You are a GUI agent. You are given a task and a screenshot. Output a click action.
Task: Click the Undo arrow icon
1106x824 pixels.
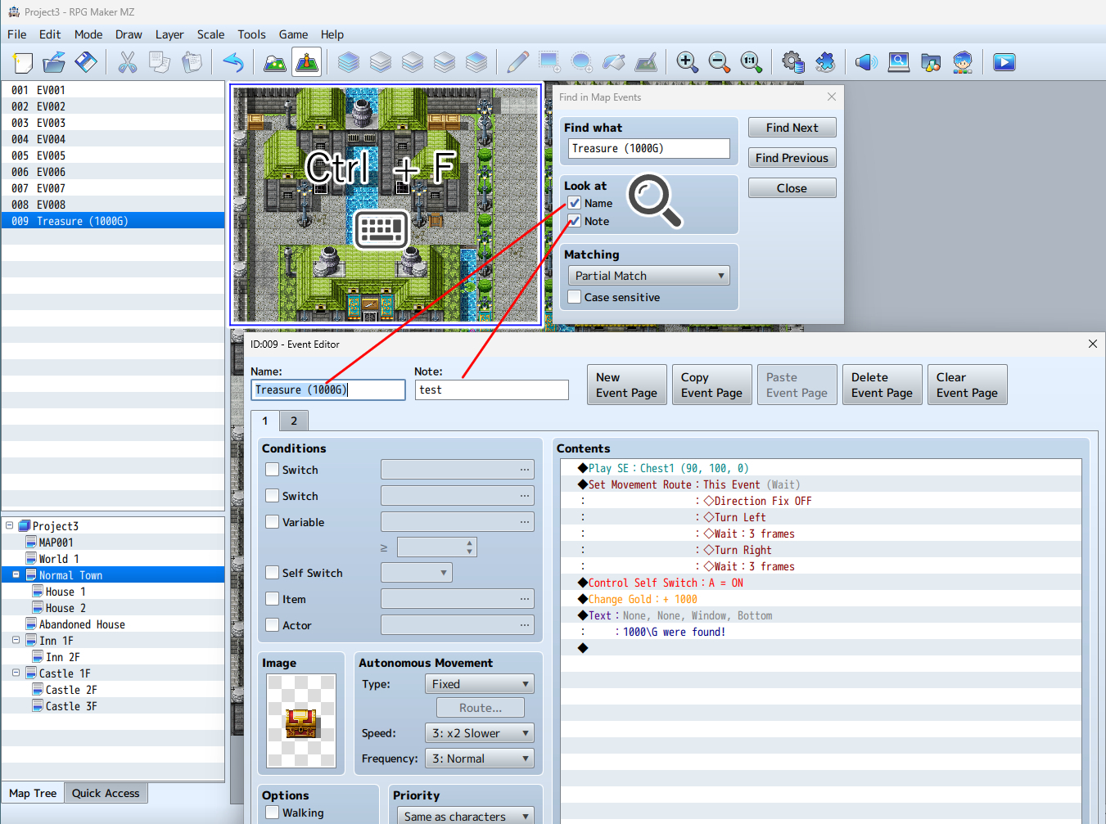(x=233, y=62)
